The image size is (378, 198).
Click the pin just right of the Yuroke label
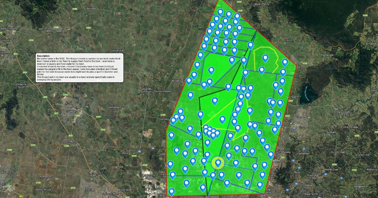tap(173, 121)
